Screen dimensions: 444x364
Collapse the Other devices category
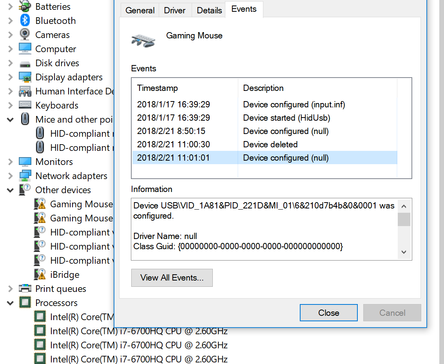[10, 190]
